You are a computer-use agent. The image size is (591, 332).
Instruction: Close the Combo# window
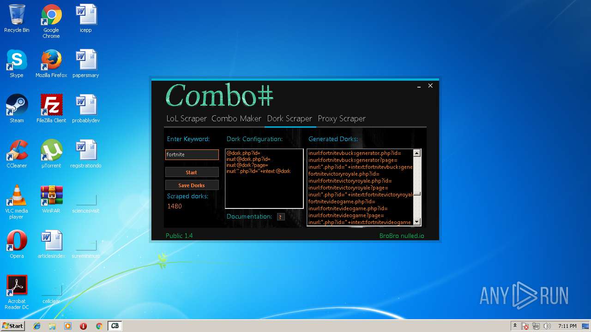(x=430, y=86)
